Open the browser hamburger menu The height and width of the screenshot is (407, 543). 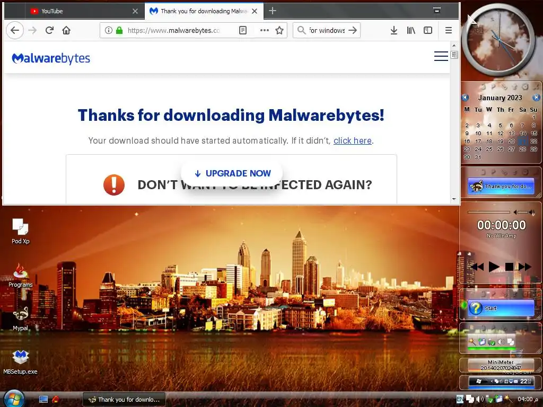click(449, 30)
